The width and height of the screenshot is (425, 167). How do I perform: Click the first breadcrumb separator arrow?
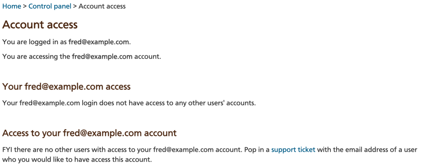pyautogui.click(x=24, y=6)
